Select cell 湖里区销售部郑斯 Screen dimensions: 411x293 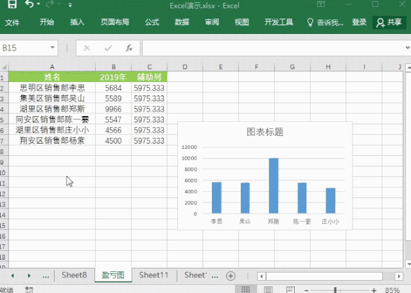[52, 109]
